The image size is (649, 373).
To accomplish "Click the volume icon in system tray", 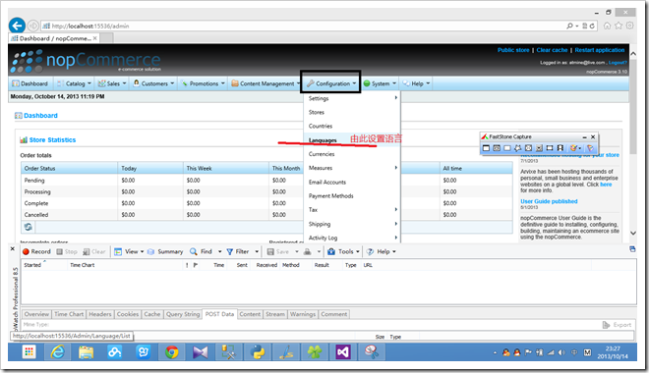I will coord(561,352).
